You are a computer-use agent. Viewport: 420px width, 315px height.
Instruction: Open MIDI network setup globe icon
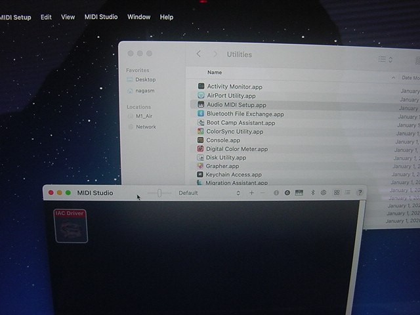pos(324,192)
